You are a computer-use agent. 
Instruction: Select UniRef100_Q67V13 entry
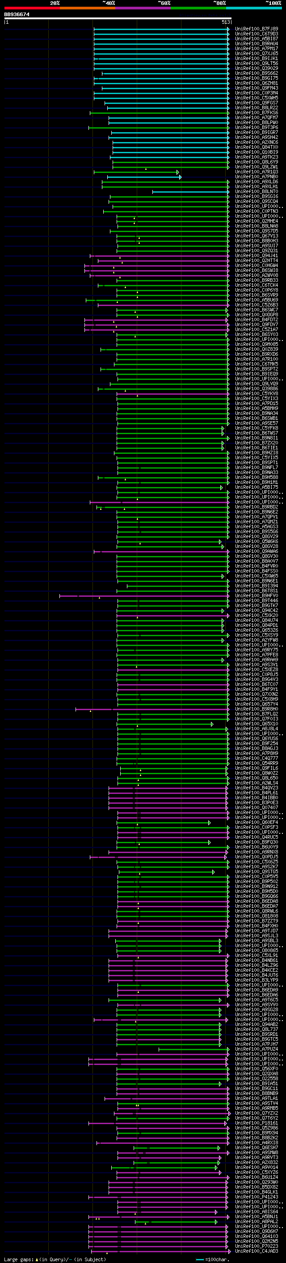[x=257, y=236]
